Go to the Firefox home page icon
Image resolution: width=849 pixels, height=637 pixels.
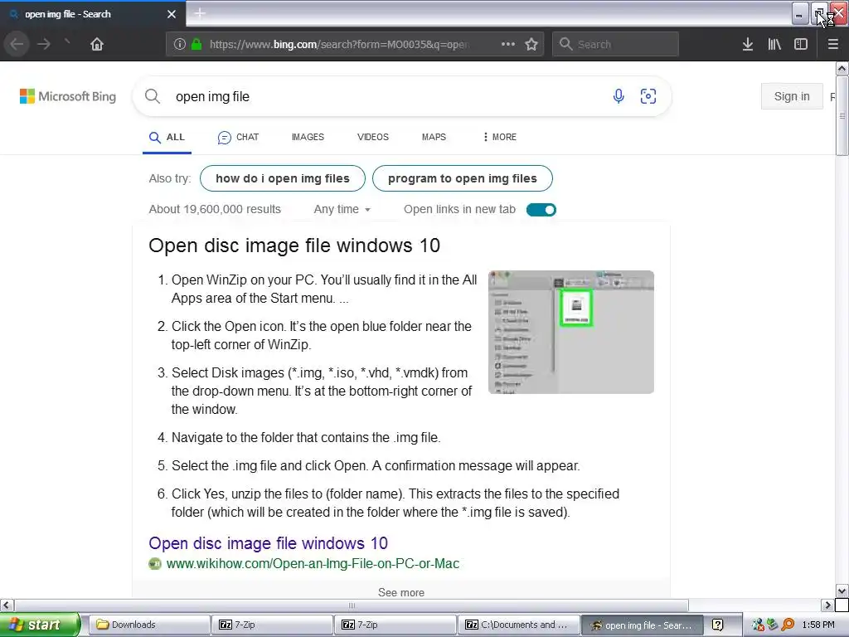(x=96, y=44)
